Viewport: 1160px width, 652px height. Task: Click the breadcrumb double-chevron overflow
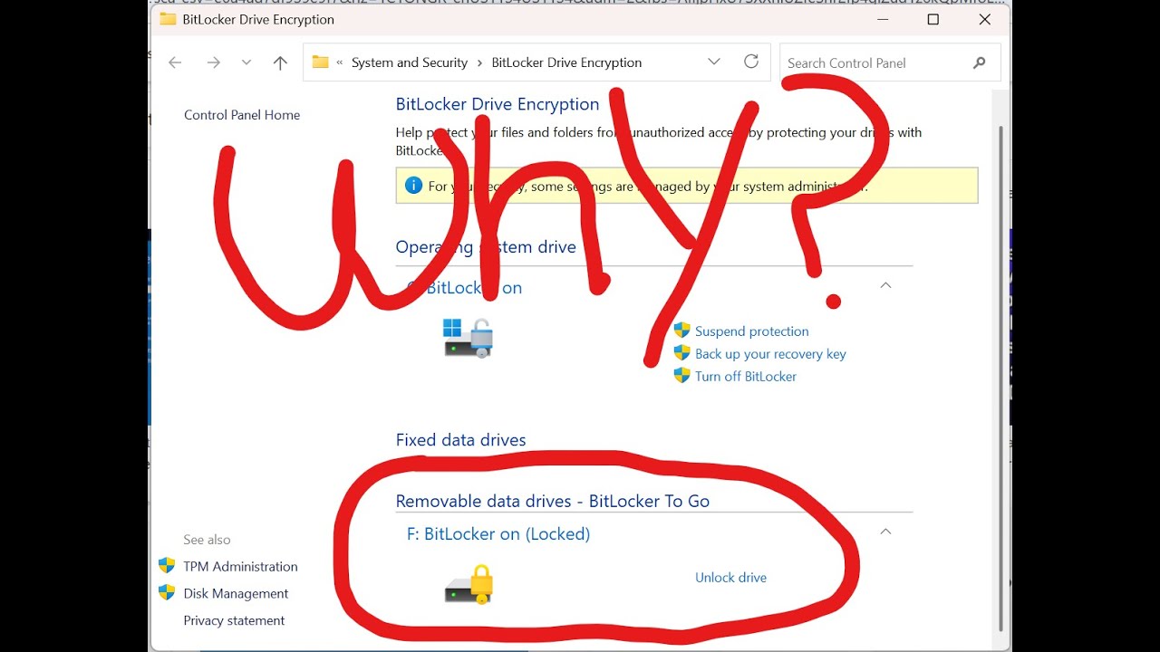[340, 62]
